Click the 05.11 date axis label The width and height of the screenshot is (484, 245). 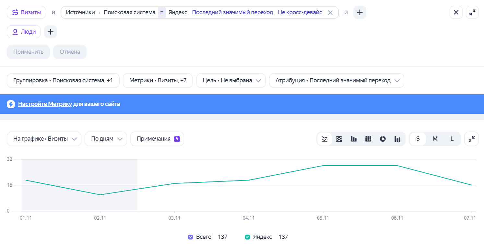323,218
